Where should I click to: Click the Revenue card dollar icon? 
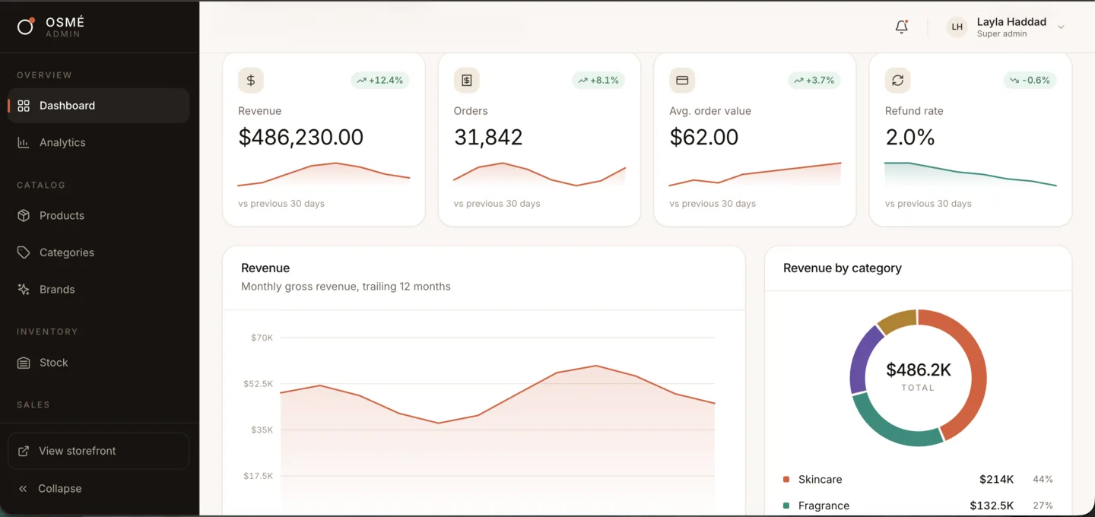click(x=251, y=80)
